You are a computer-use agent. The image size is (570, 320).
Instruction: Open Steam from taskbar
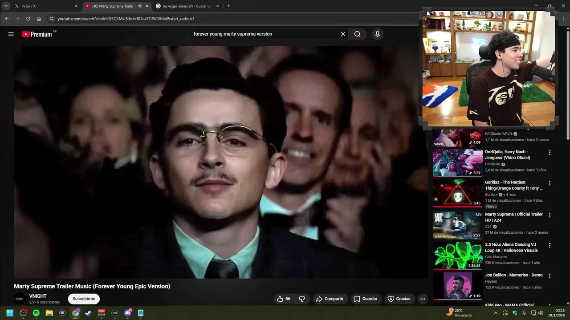[89, 313]
